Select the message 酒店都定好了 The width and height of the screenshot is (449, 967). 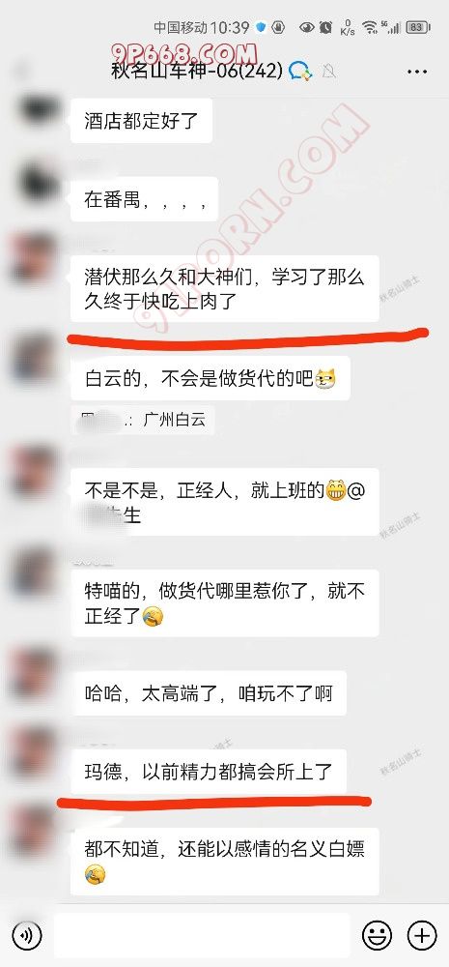tap(141, 120)
